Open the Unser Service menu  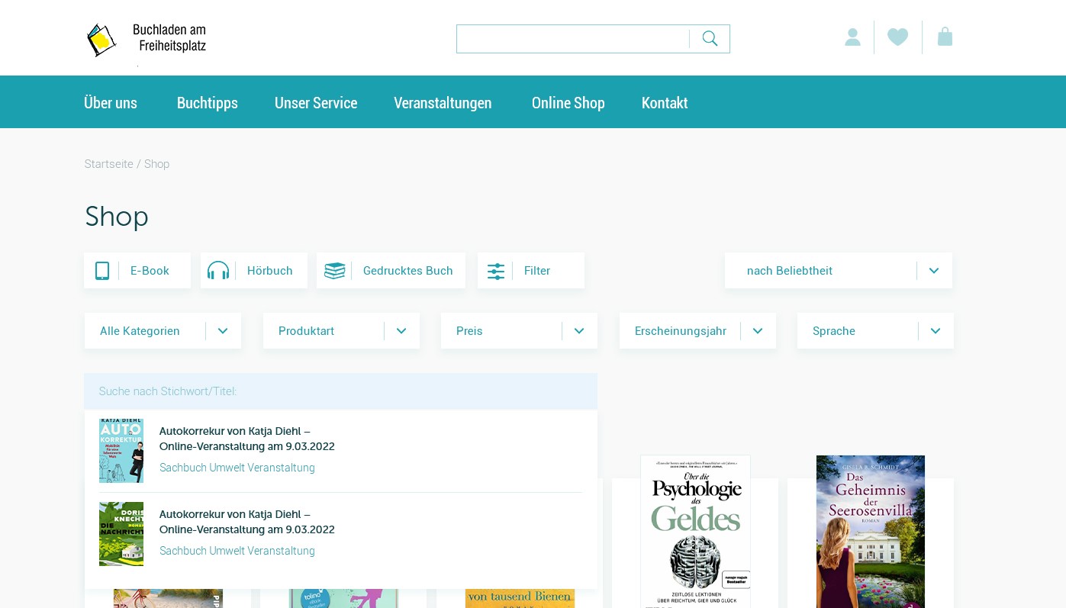pos(316,103)
